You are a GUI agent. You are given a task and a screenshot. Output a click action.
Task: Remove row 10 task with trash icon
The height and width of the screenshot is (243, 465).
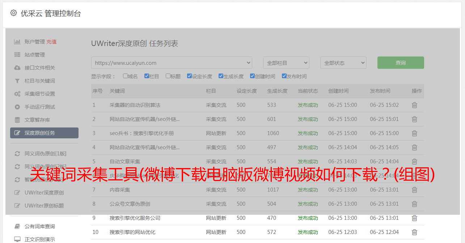coord(414,232)
